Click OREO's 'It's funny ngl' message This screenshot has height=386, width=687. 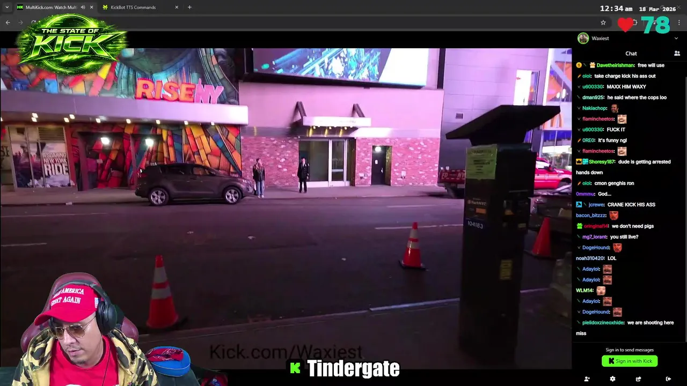(x=612, y=140)
